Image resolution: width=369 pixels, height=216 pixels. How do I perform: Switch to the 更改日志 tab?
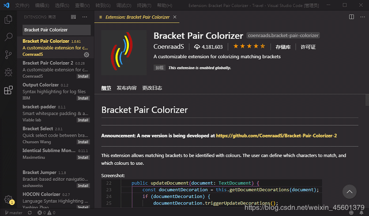(152, 88)
